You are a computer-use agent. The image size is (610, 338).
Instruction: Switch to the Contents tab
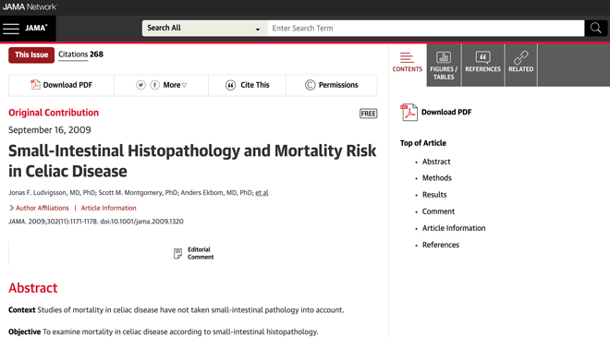pyautogui.click(x=408, y=63)
